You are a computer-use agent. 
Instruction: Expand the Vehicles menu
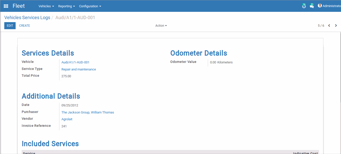46,6
